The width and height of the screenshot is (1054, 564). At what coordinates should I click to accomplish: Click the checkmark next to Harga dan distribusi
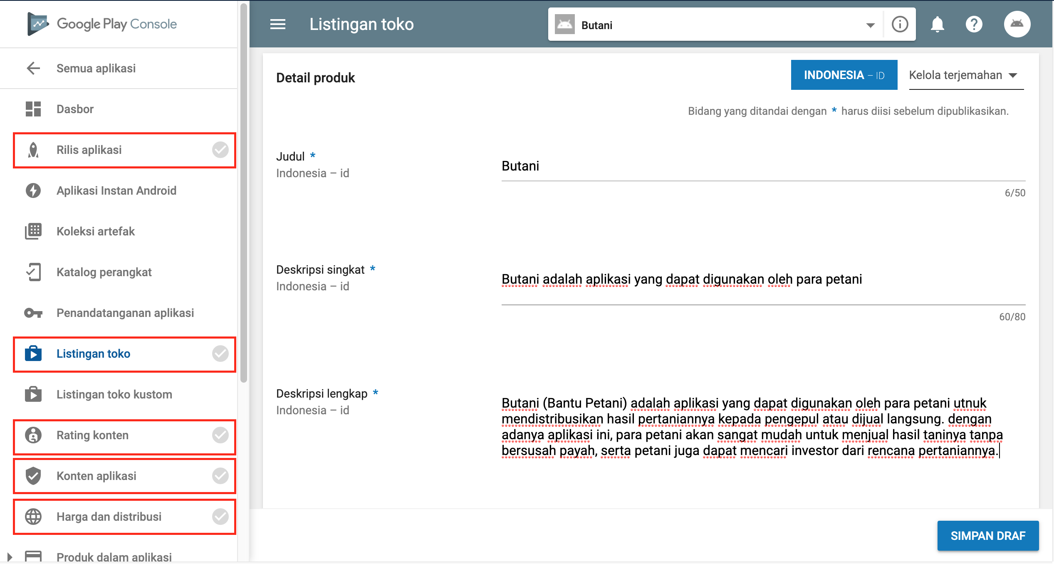coord(220,517)
